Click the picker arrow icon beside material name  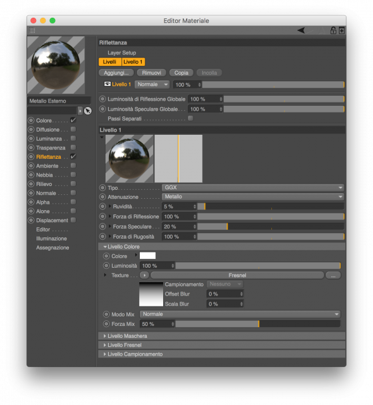(88, 111)
